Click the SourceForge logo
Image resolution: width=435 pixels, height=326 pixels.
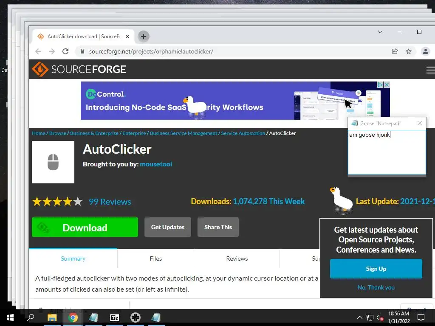point(79,69)
